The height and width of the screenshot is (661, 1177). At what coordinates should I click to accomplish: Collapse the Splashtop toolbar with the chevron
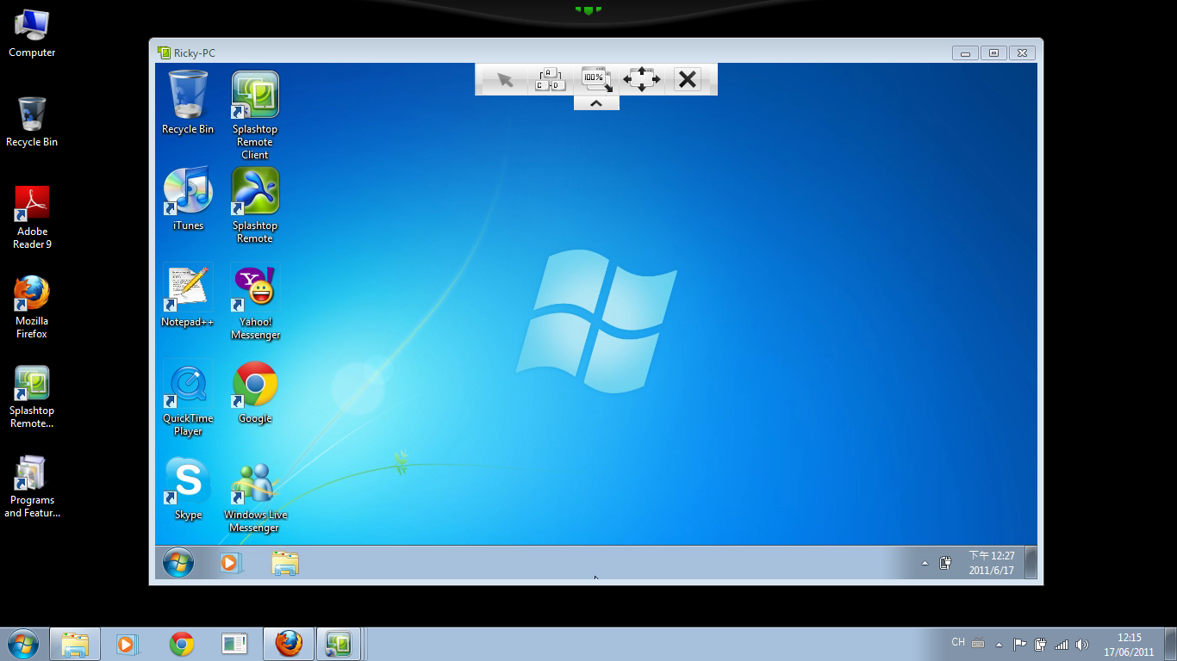[596, 103]
